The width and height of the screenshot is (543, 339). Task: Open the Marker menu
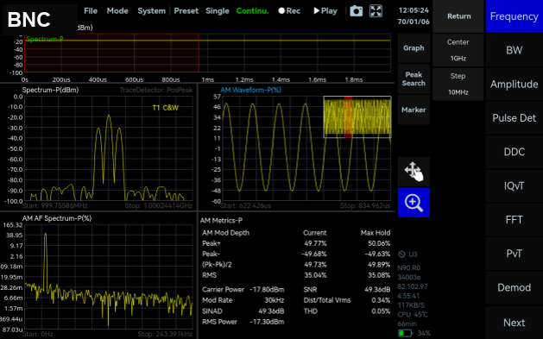[x=414, y=110]
